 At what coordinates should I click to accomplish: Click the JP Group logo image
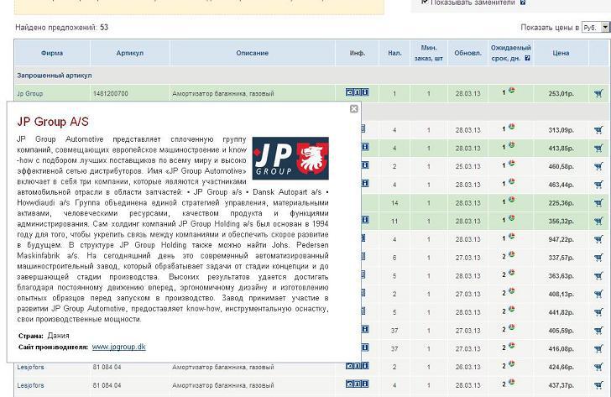coord(290,158)
